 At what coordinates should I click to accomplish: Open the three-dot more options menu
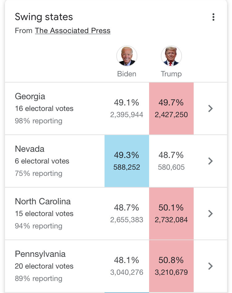[x=213, y=17]
